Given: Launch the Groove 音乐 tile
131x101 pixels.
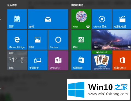Looking at the screenshot, I should point(102,19).
